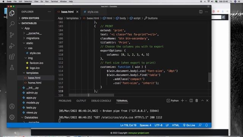The width and height of the screenshot is (243, 137).
Task: Open Source Control view
Action: click(x=12, y=35)
